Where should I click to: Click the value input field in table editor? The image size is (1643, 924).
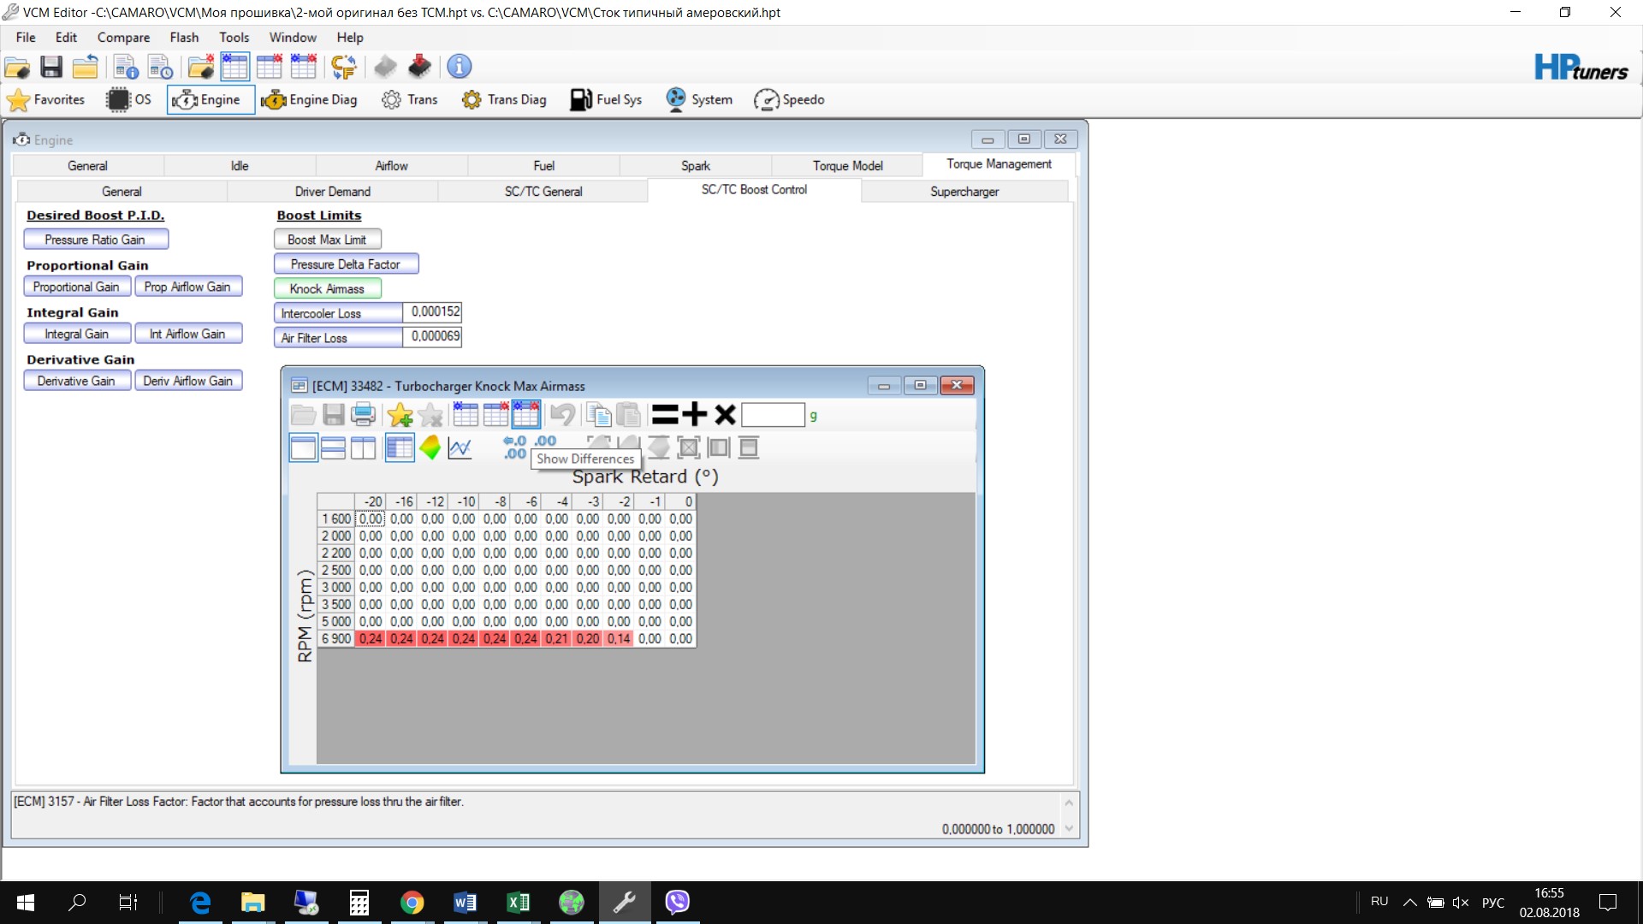(x=773, y=415)
